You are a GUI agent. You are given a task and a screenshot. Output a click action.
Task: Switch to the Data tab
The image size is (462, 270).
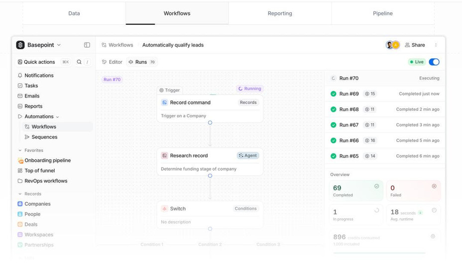74,13
